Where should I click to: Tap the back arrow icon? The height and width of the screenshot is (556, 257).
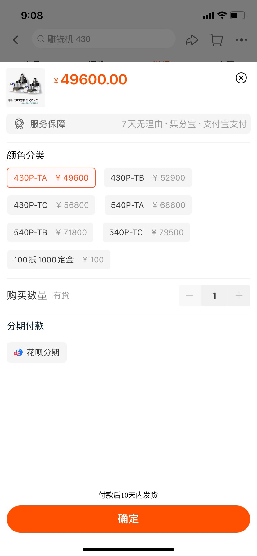16,40
